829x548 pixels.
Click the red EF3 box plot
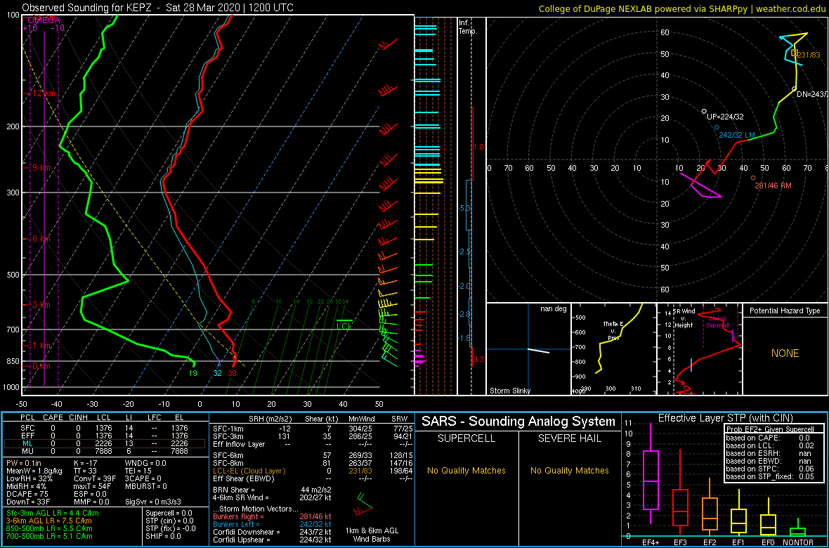pyautogui.click(x=681, y=509)
